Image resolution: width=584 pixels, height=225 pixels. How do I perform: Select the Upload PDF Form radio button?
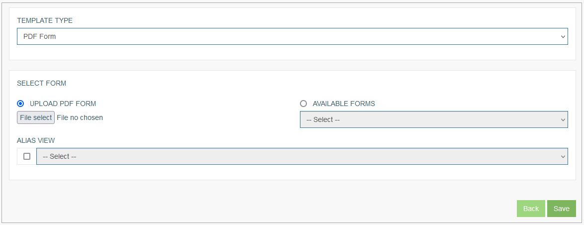tap(20, 104)
